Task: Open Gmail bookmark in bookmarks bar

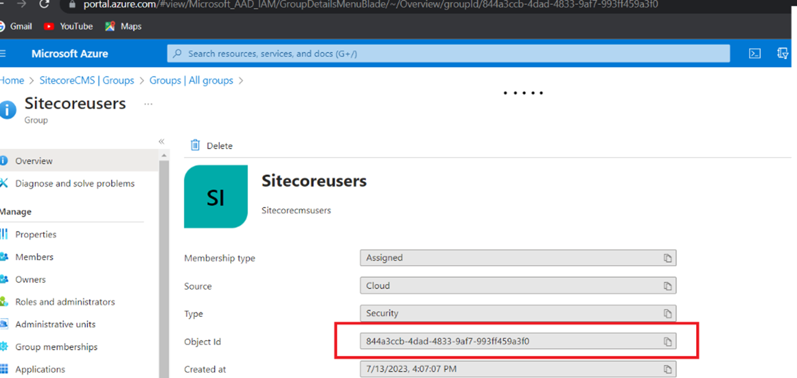Action: [15, 26]
